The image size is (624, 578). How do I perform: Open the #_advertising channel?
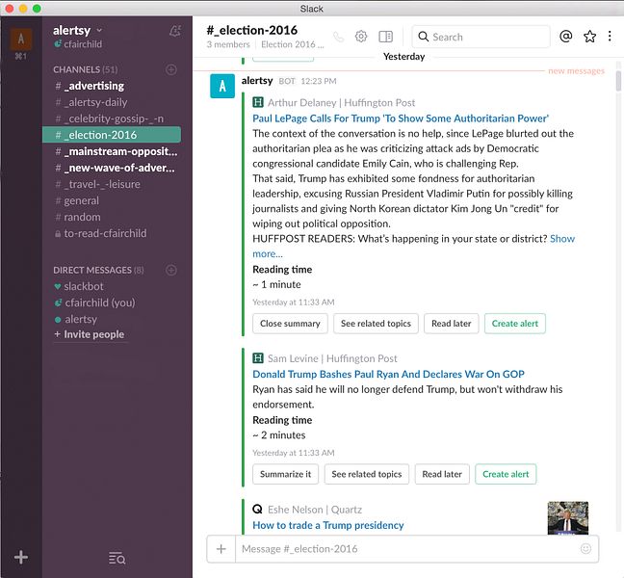point(112,86)
